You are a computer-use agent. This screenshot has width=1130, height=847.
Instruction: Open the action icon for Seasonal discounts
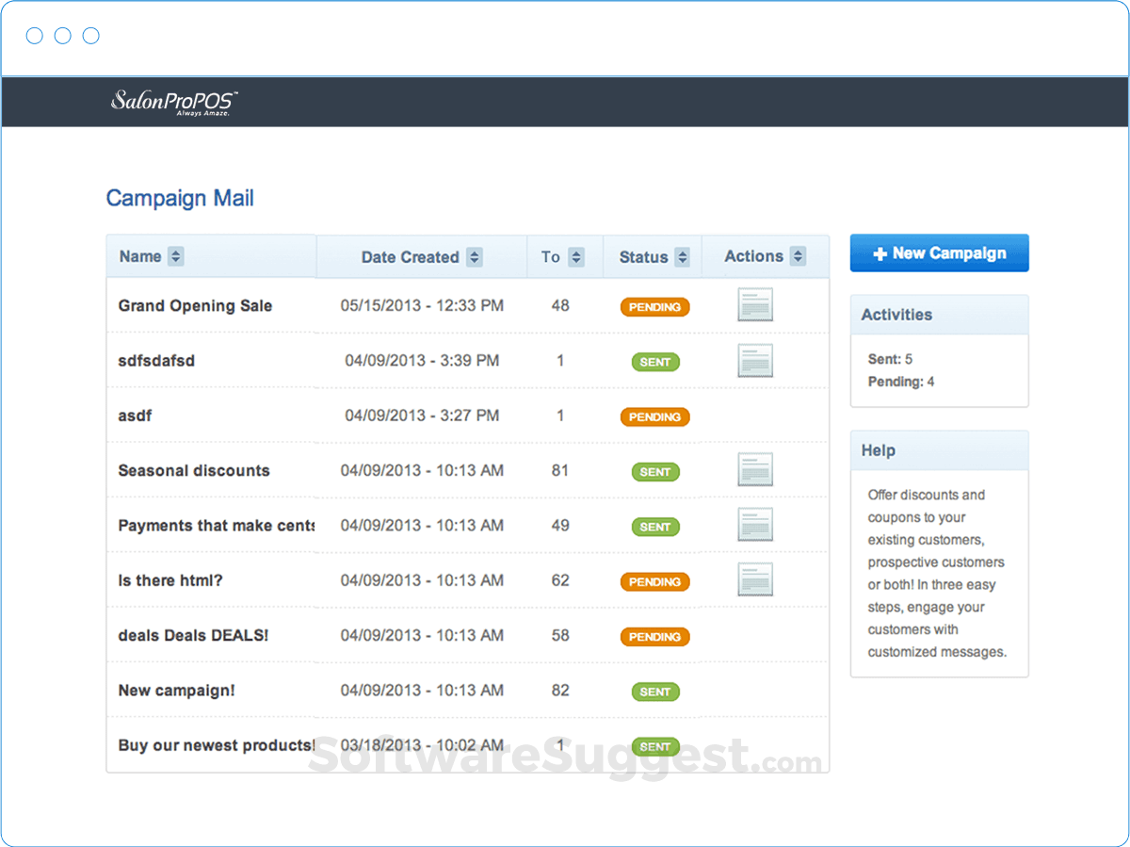coord(755,470)
